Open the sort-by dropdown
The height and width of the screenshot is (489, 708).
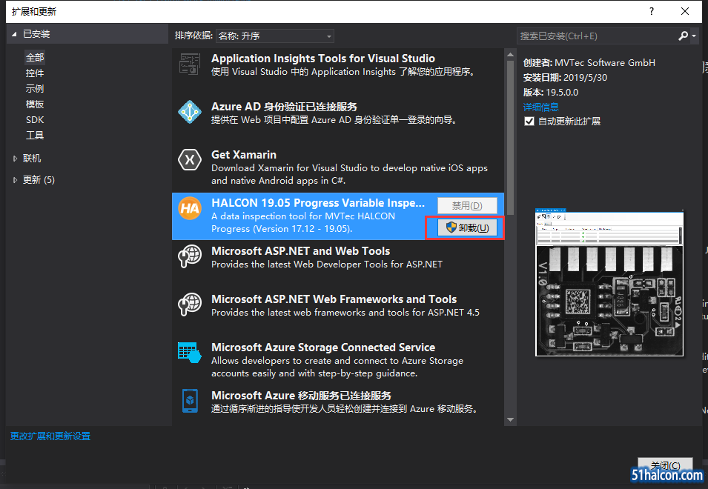point(275,36)
